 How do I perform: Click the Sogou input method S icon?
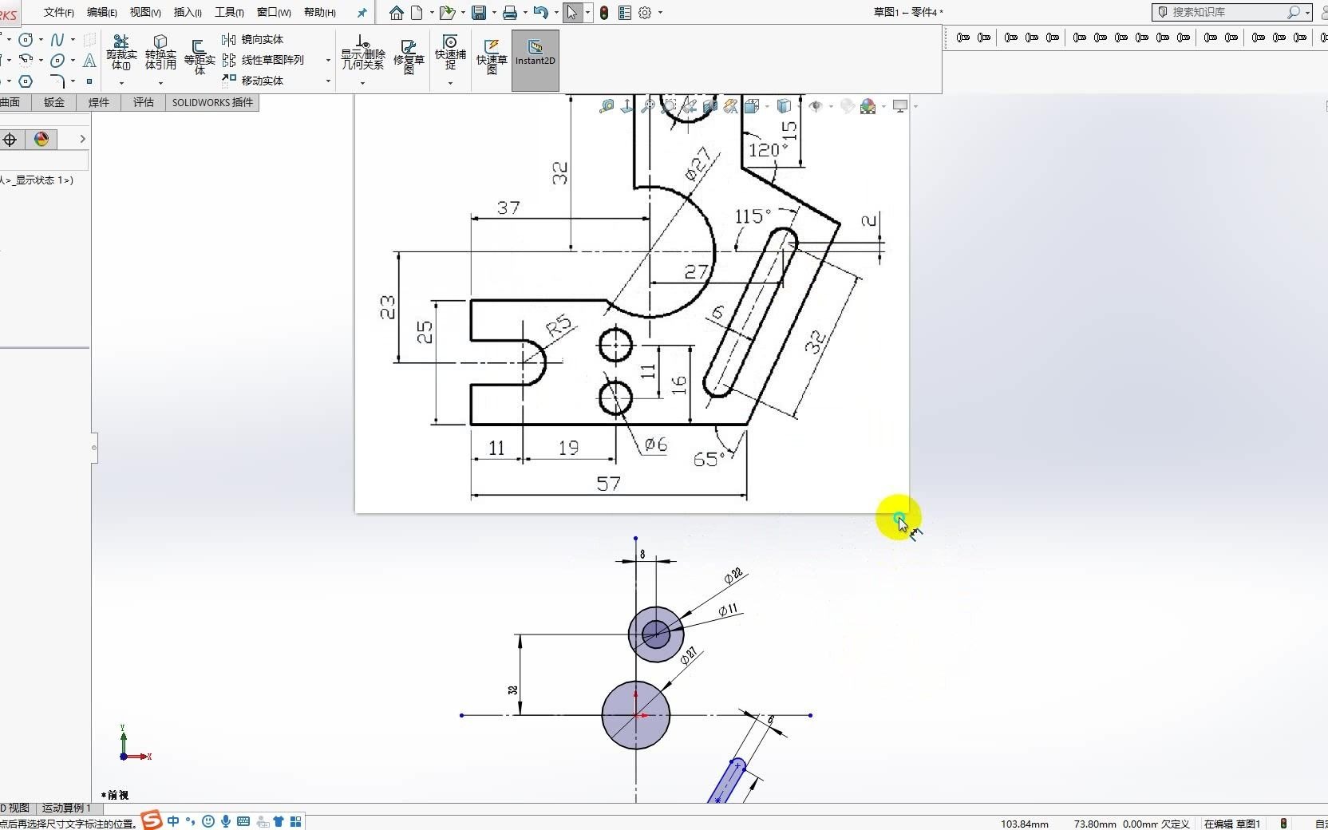(152, 820)
